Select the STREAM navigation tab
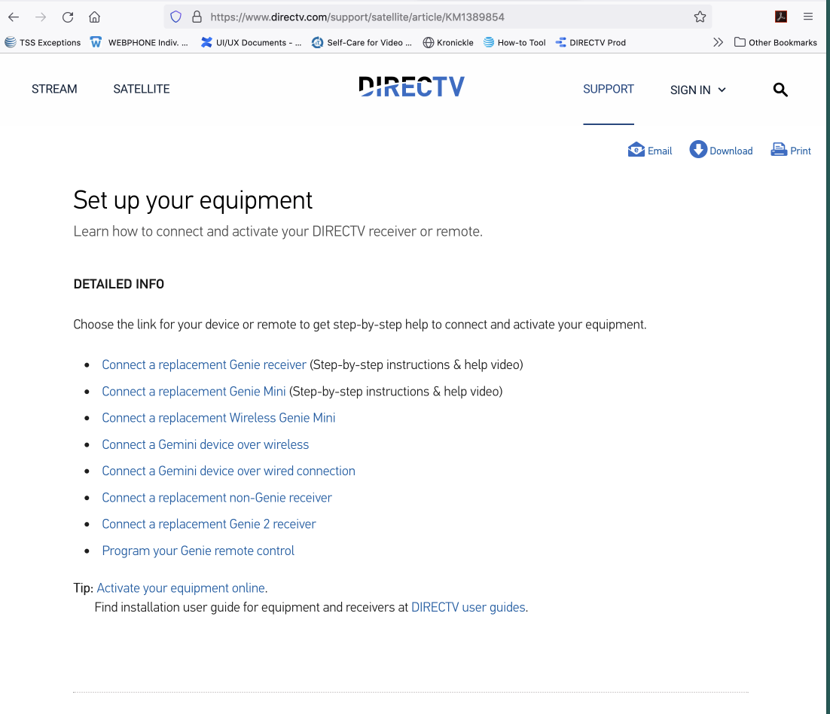830x714 pixels. [54, 89]
